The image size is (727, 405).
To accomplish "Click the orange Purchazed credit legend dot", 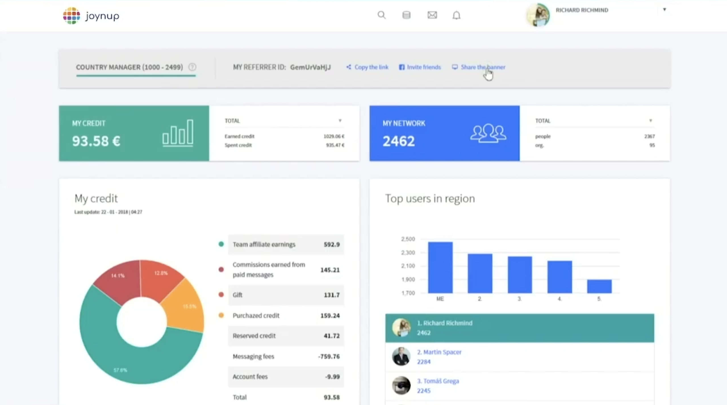I will tap(221, 315).
